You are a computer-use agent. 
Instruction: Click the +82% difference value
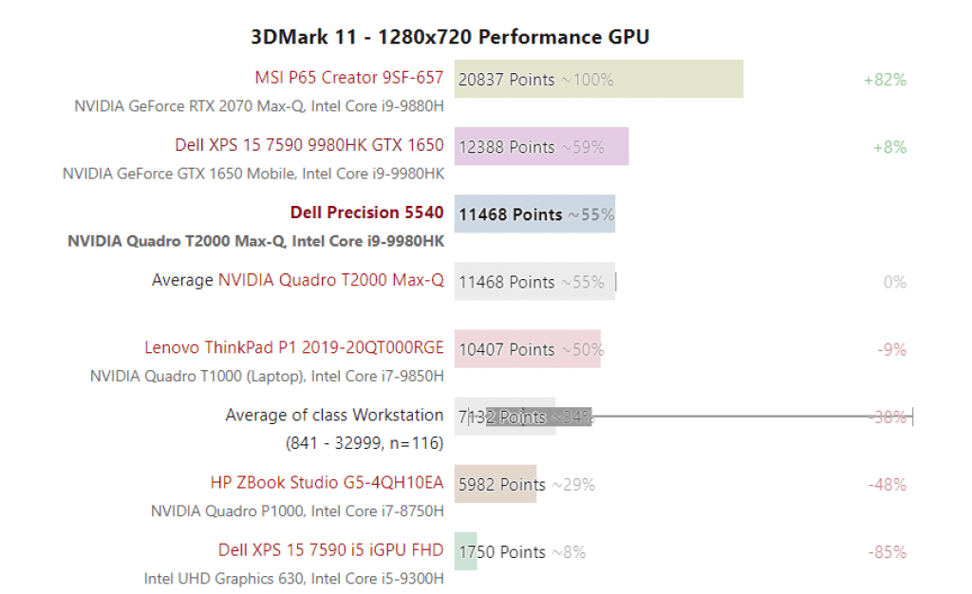[885, 80]
